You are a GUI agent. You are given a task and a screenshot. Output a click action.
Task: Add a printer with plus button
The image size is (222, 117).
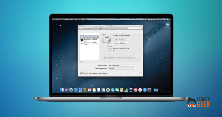[x=81, y=61]
